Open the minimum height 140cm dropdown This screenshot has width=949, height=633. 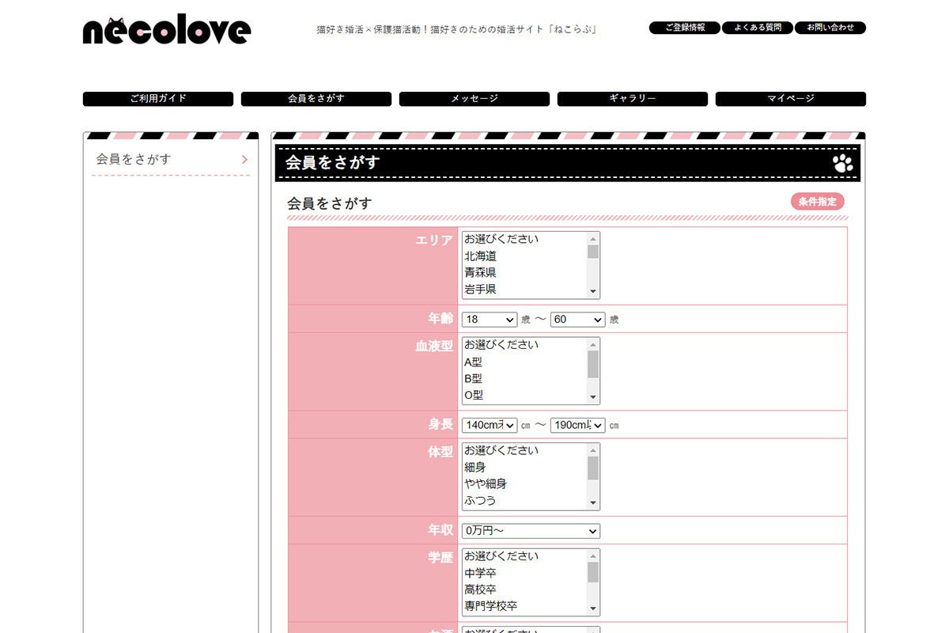pos(490,425)
